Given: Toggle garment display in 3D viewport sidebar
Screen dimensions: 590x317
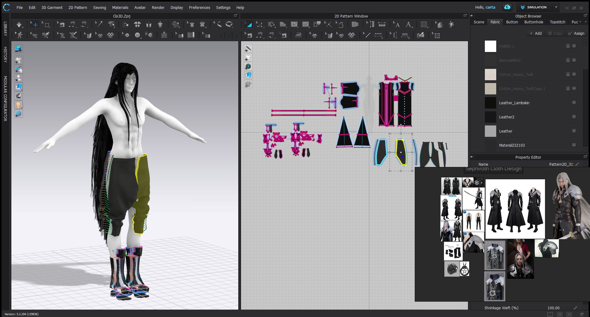Looking at the screenshot, I should [18, 60].
